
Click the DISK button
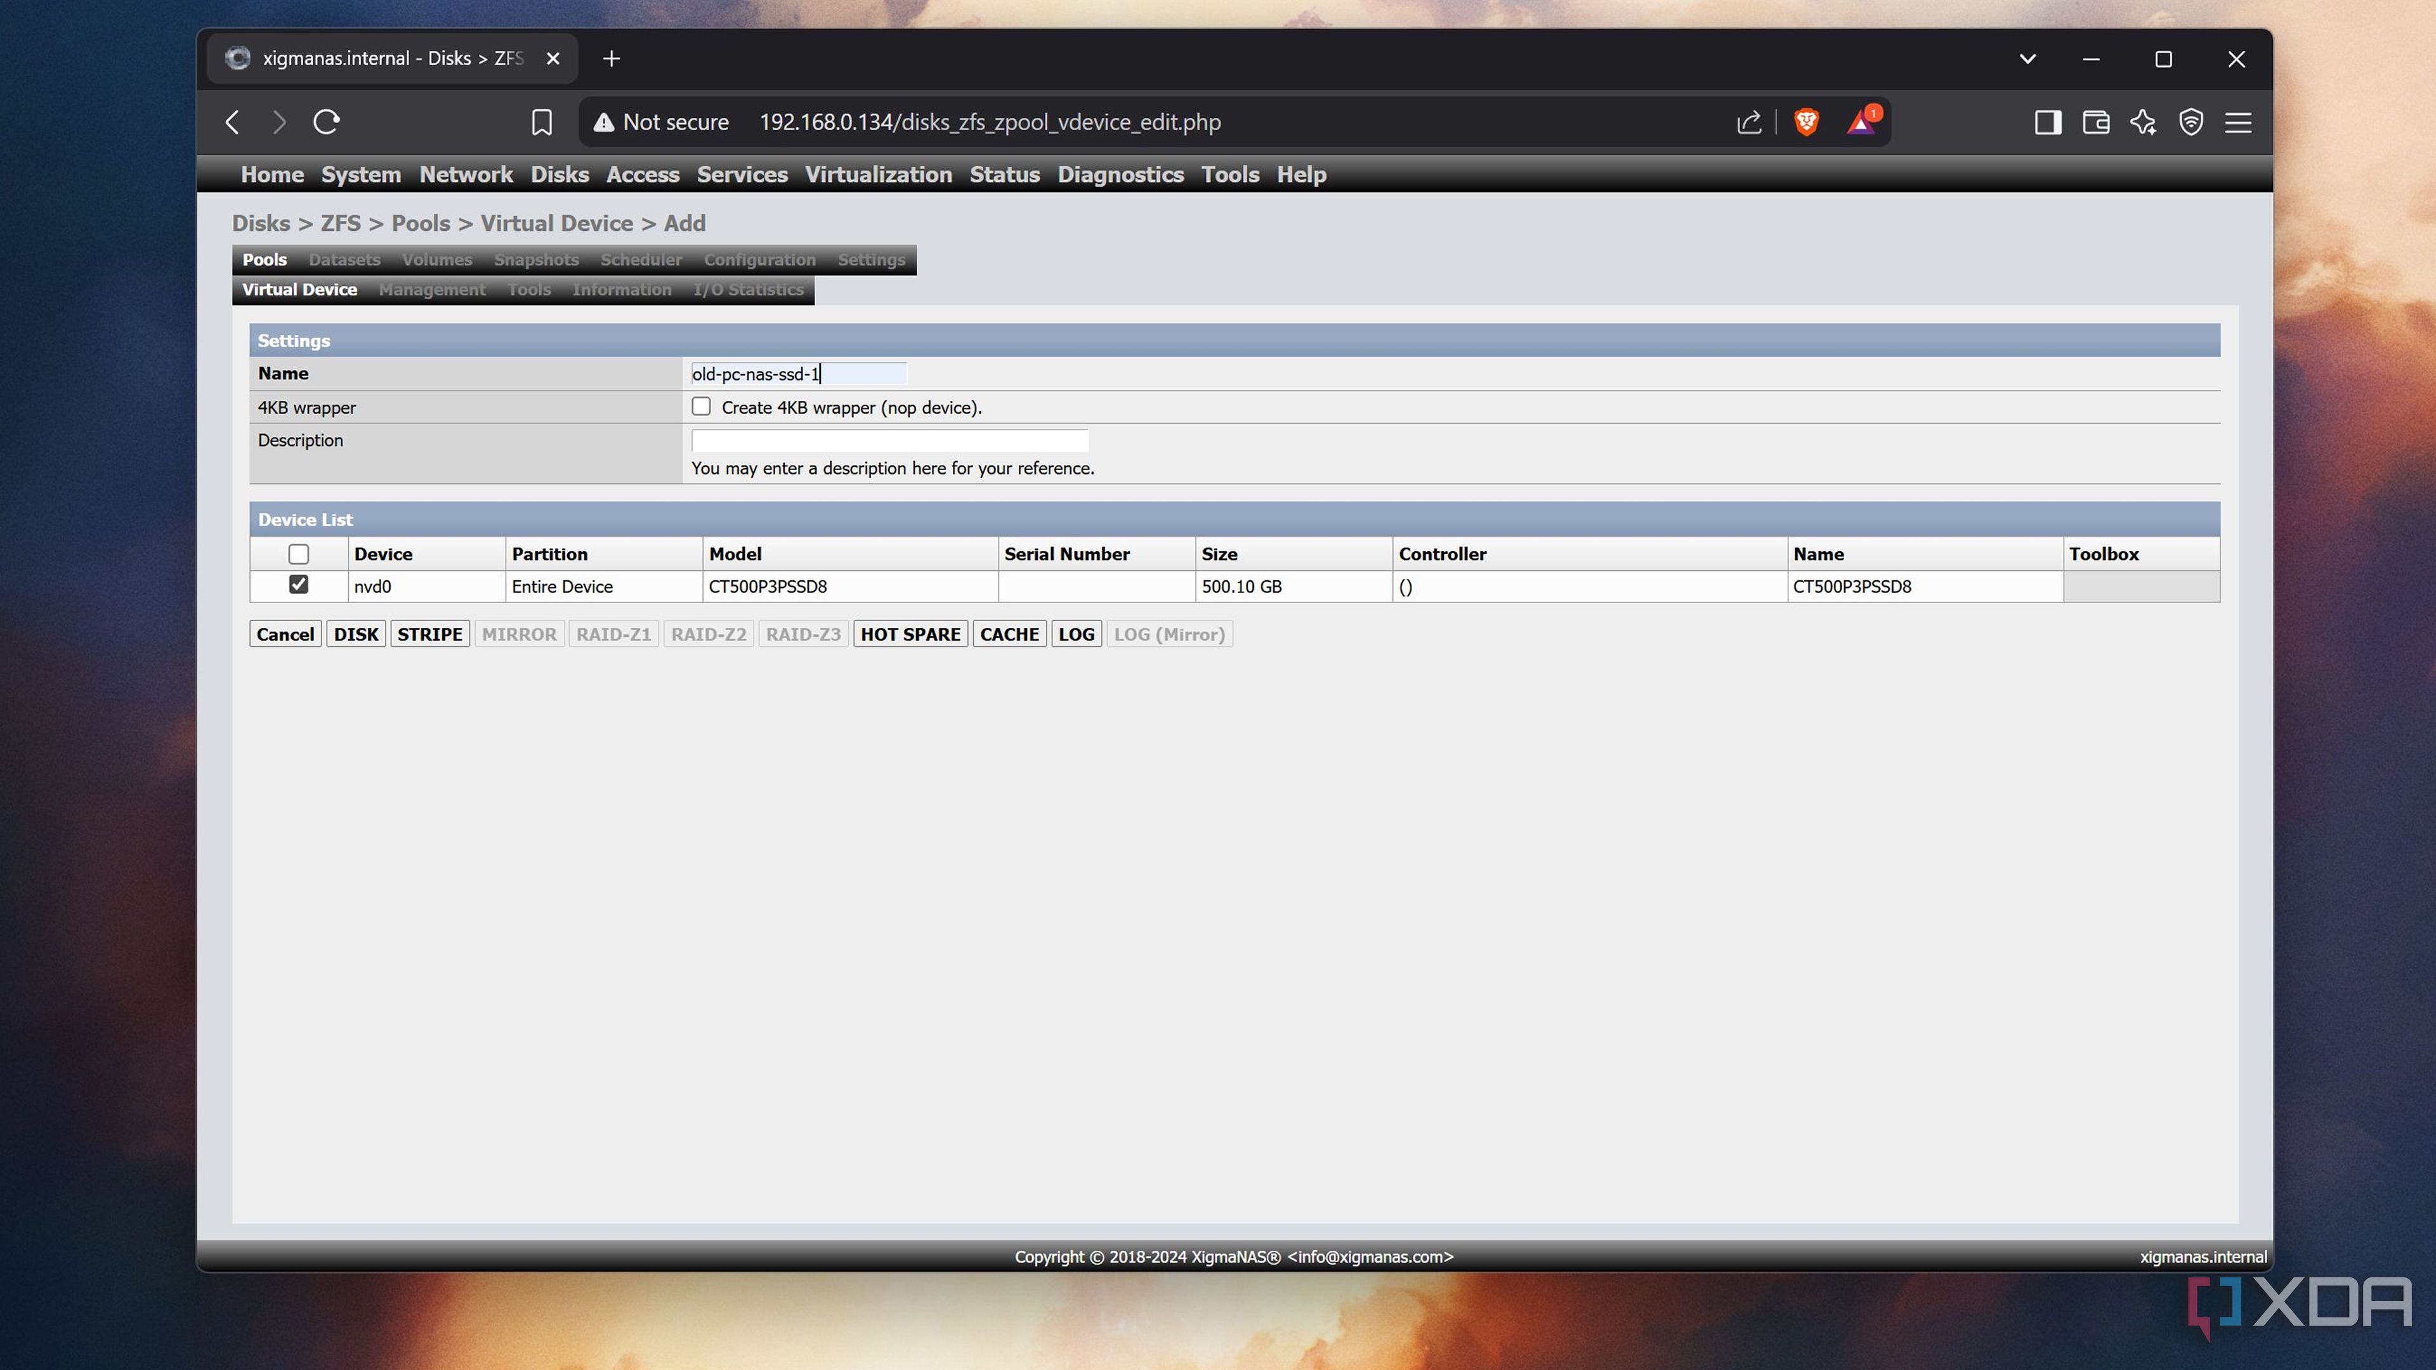tap(355, 634)
